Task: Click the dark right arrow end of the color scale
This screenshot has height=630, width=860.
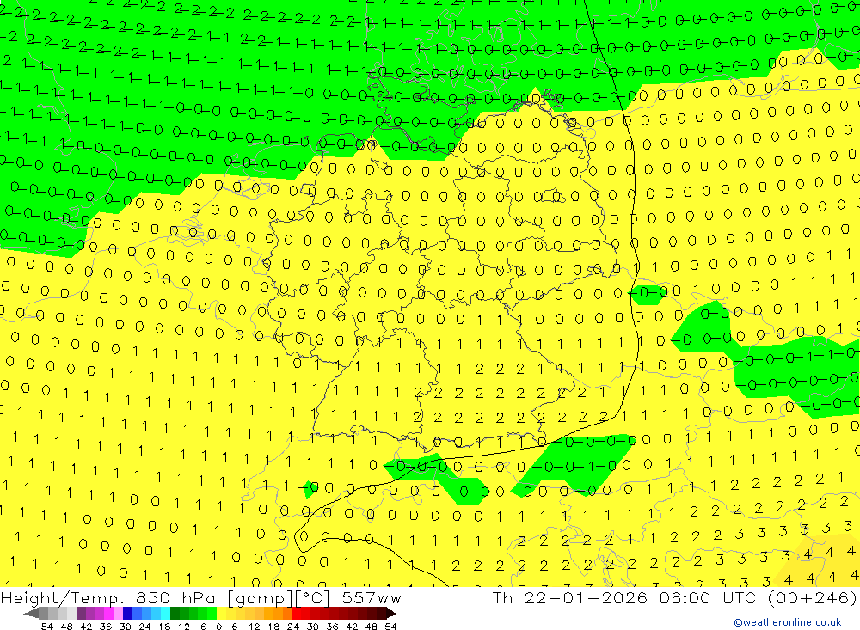Action: (x=390, y=614)
